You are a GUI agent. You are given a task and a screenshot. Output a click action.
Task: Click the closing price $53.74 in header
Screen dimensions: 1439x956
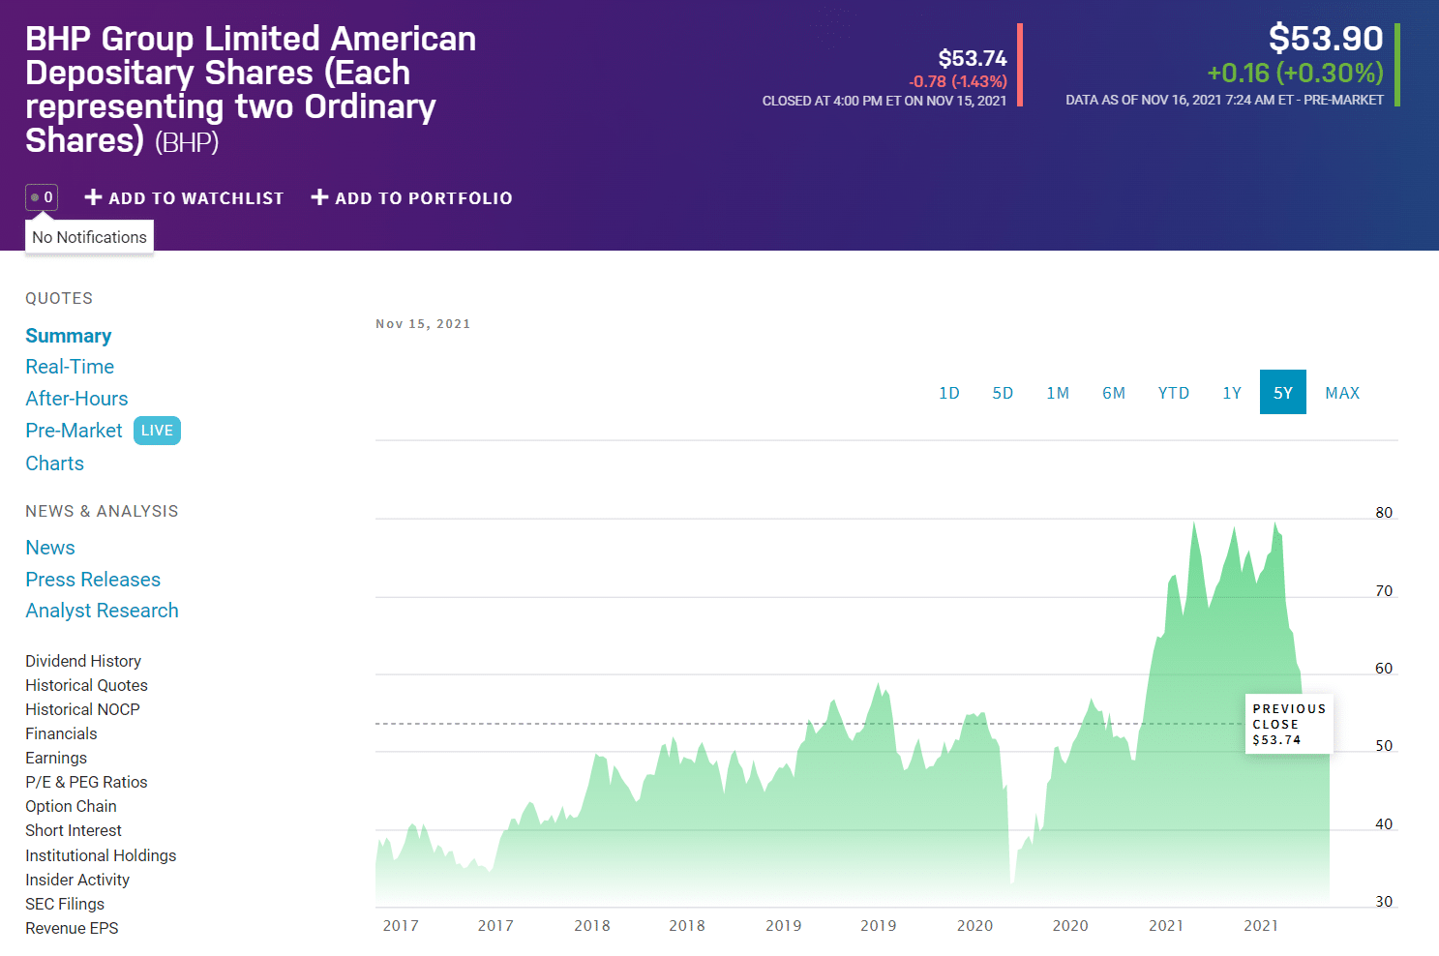pyautogui.click(x=973, y=58)
